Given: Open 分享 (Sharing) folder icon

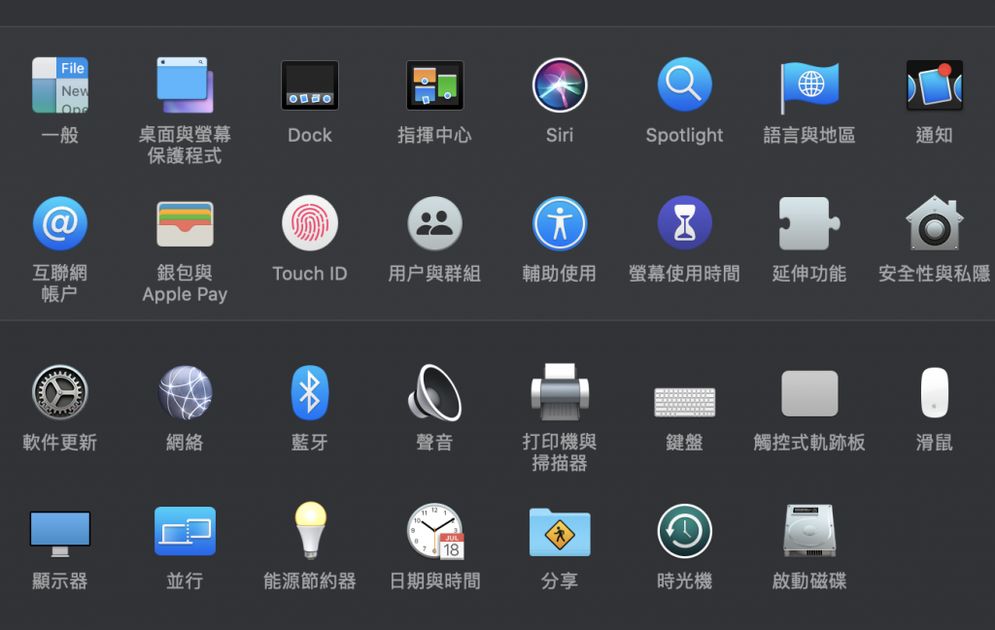Looking at the screenshot, I should 560,532.
